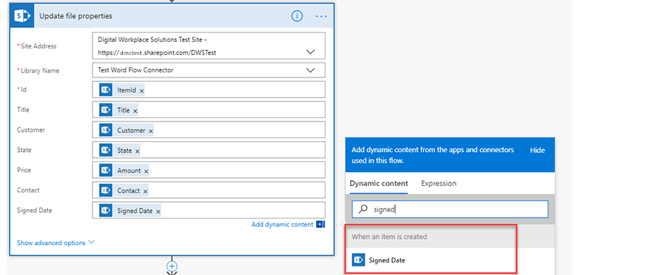Expand Show advanced options
Viewport: 651px width, 275px height.
tap(56, 242)
